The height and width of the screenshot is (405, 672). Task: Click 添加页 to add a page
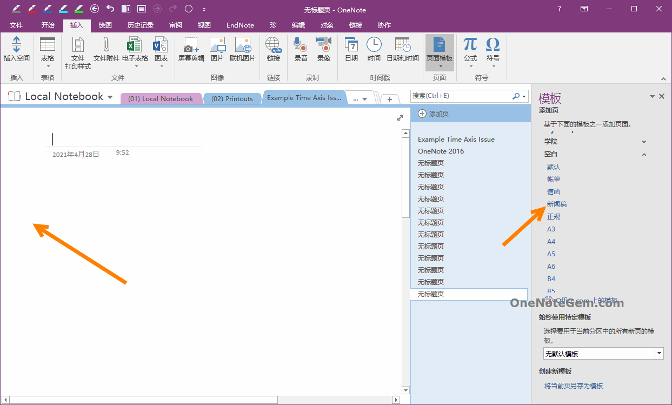[433, 114]
